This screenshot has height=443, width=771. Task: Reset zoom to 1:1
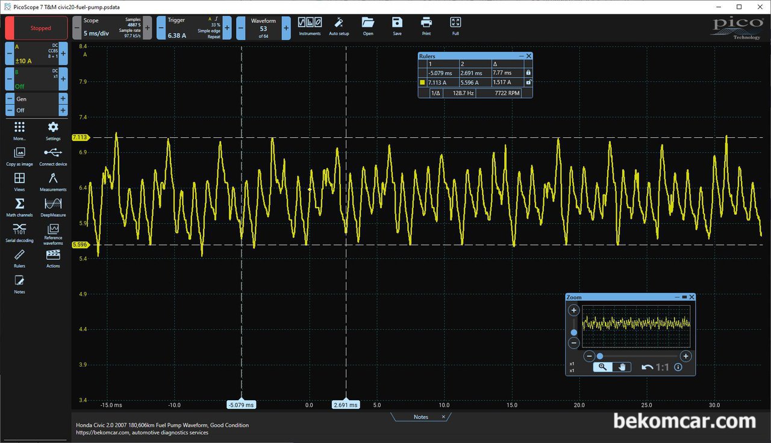(x=663, y=367)
